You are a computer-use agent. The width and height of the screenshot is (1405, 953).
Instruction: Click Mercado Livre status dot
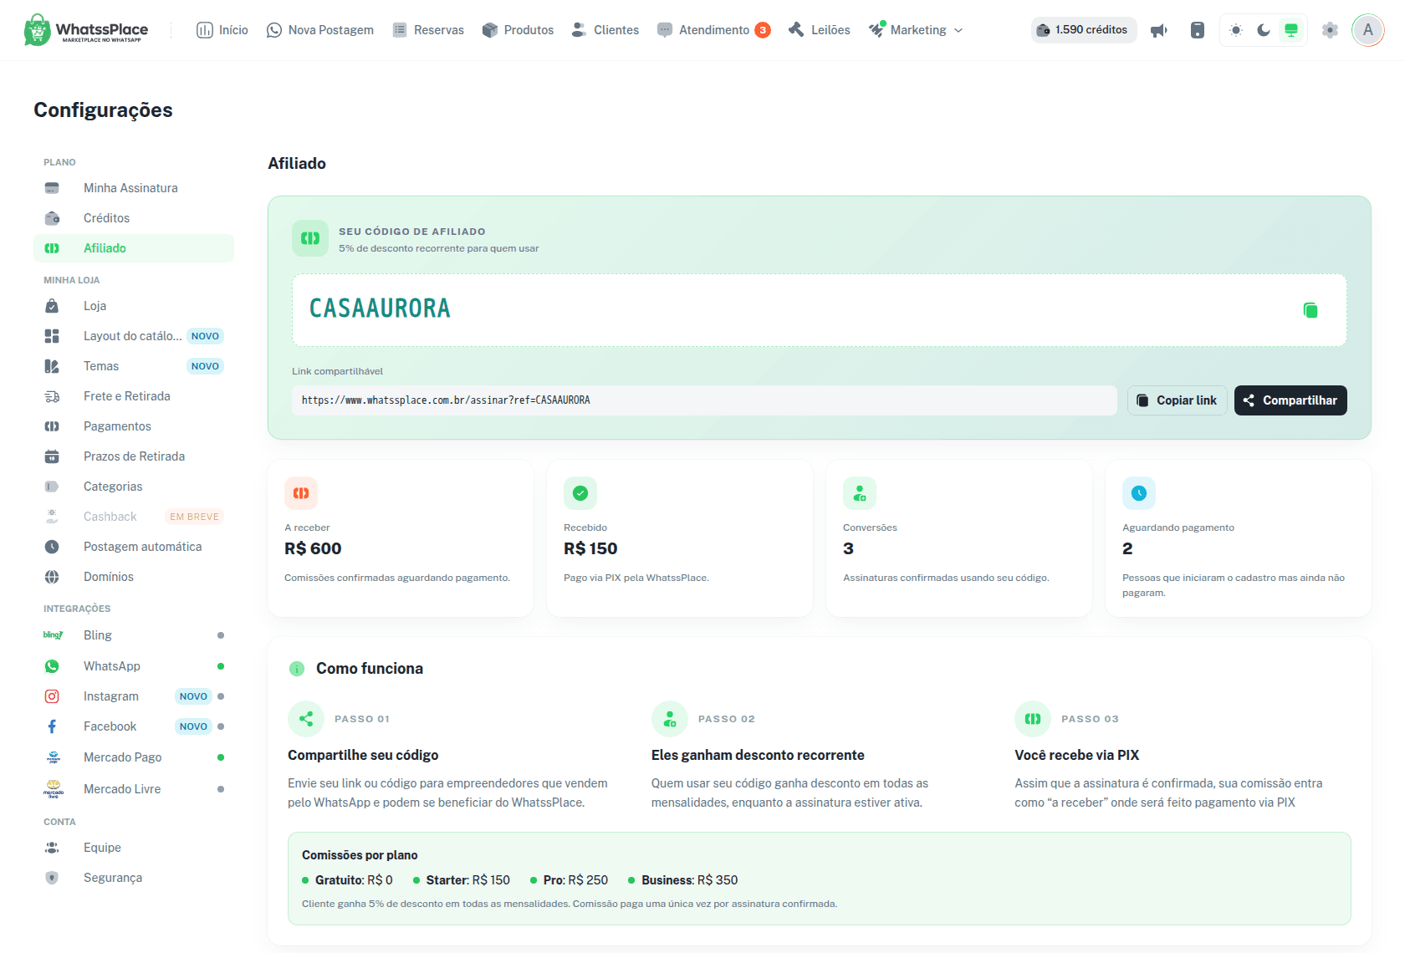coord(221,789)
